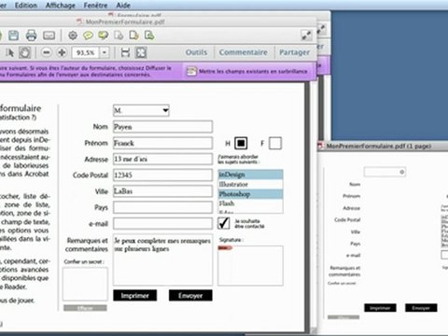Select the Hand pan tool
448x336 pixels.
(x=24, y=52)
